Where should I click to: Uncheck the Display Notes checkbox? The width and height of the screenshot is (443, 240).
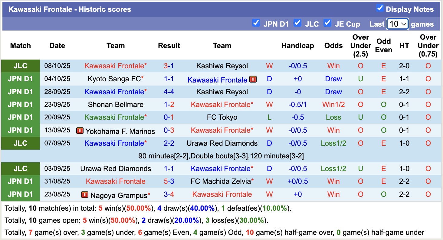(x=380, y=8)
